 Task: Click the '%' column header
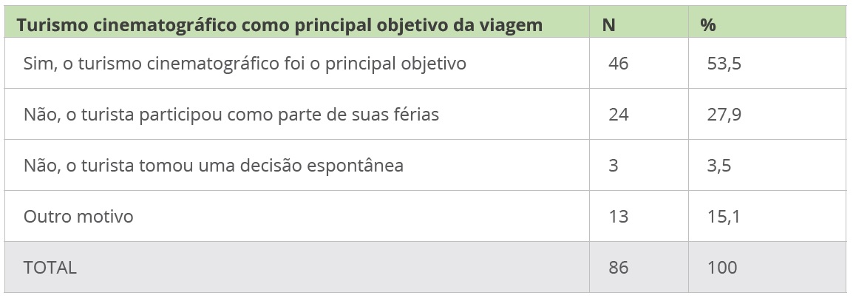(707, 25)
